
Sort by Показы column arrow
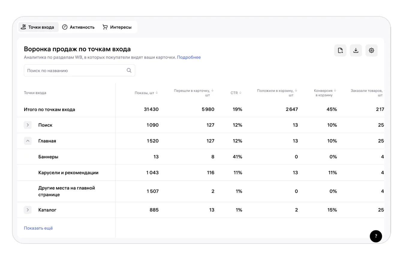click(157, 93)
